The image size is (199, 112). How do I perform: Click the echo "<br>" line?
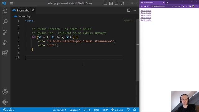click(x=48, y=45)
